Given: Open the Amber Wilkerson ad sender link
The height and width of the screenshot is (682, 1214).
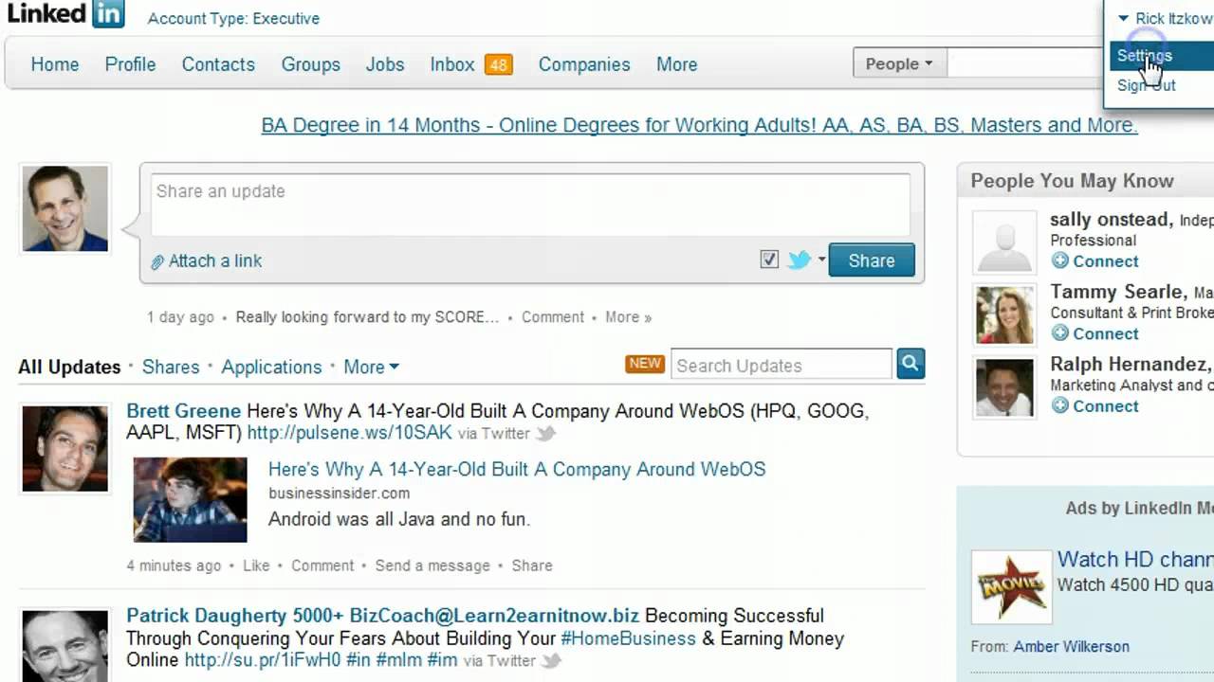Looking at the screenshot, I should tap(1071, 647).
